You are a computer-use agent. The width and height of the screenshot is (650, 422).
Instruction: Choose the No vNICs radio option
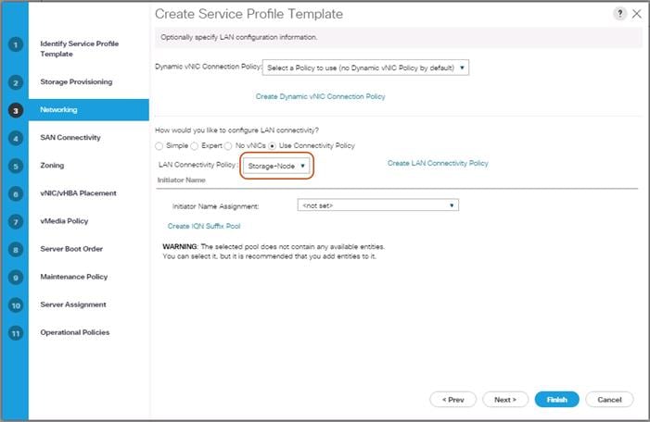tap(228, 146)
